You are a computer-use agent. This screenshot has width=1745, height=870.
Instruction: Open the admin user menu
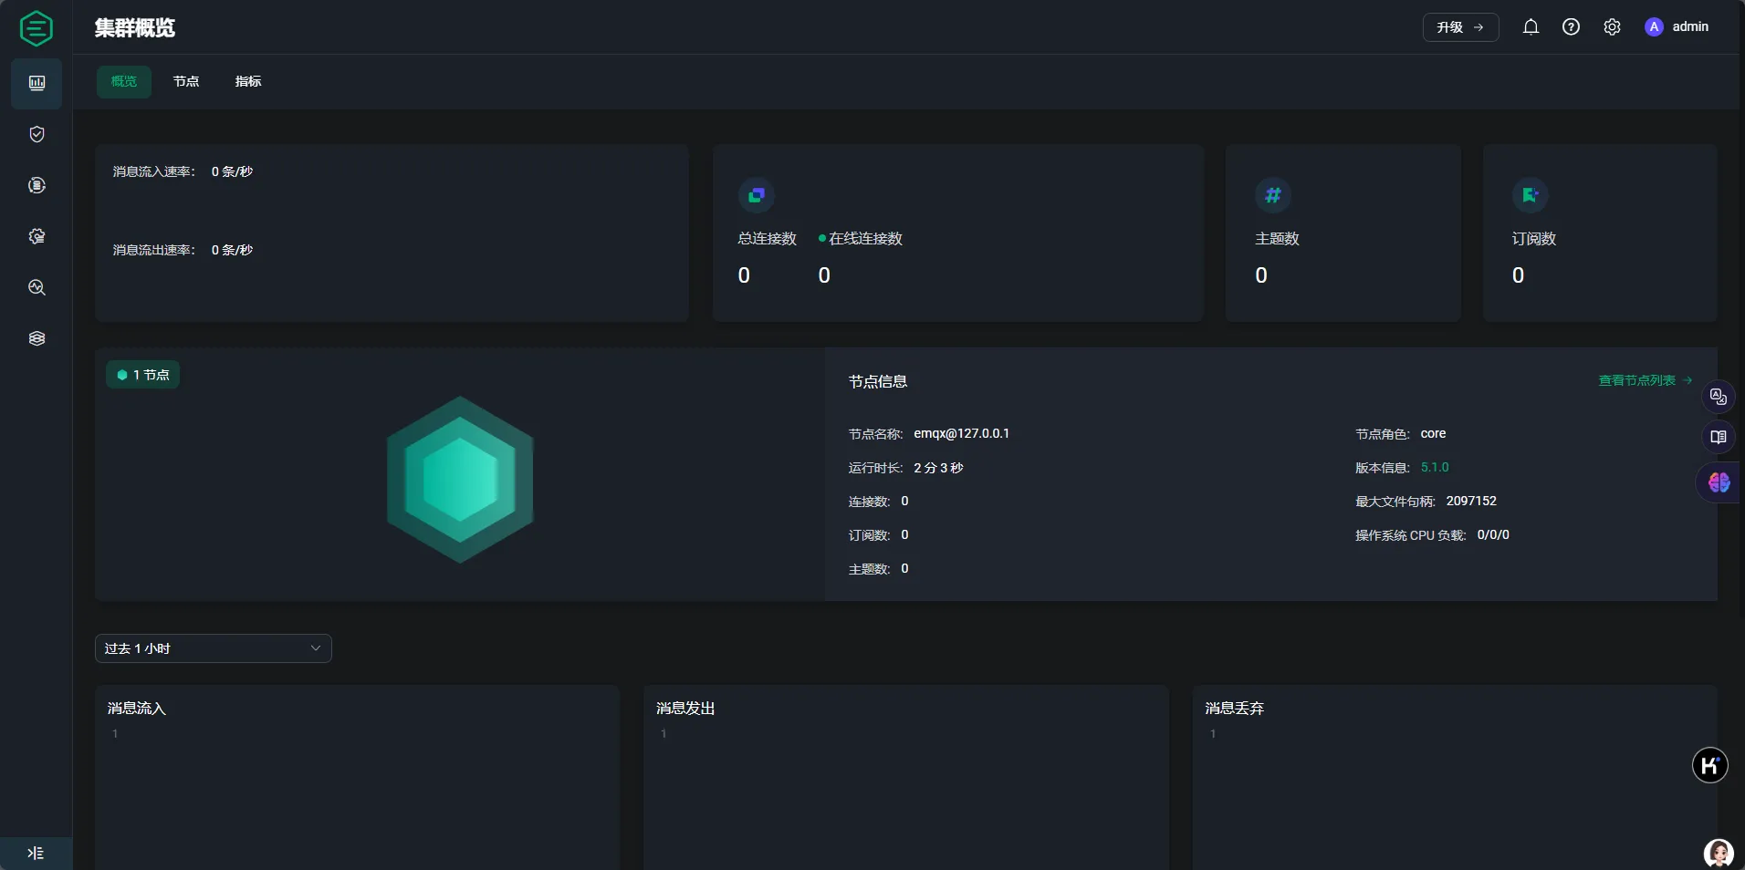pos(1677,27)
